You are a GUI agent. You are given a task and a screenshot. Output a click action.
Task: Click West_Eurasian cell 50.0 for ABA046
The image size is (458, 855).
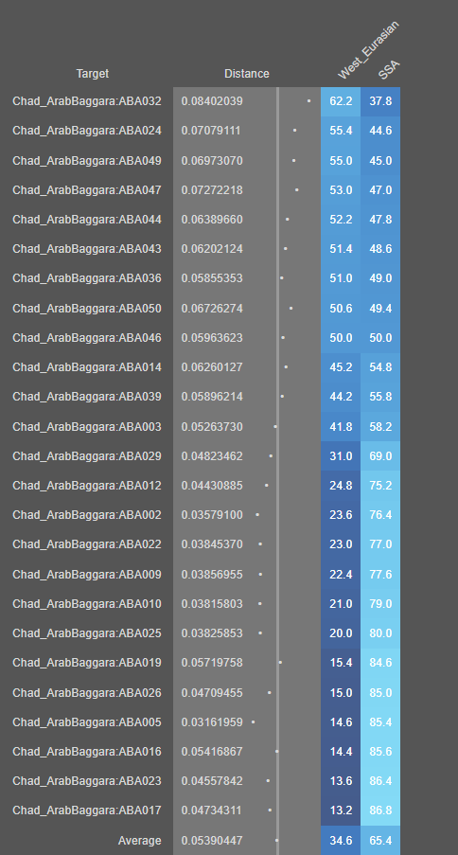tap(341, 338)
